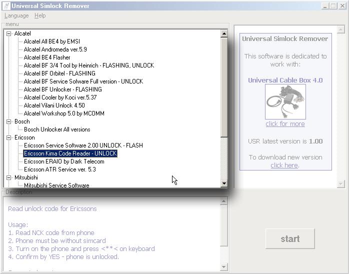
Task: Click 'Phone must be without simcard' line
Action: click(x=57, y=241)
